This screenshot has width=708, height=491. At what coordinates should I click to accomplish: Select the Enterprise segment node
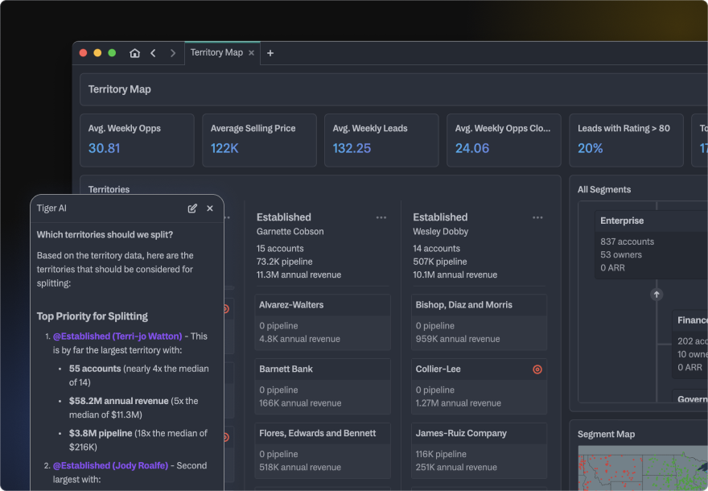point(651,245)
